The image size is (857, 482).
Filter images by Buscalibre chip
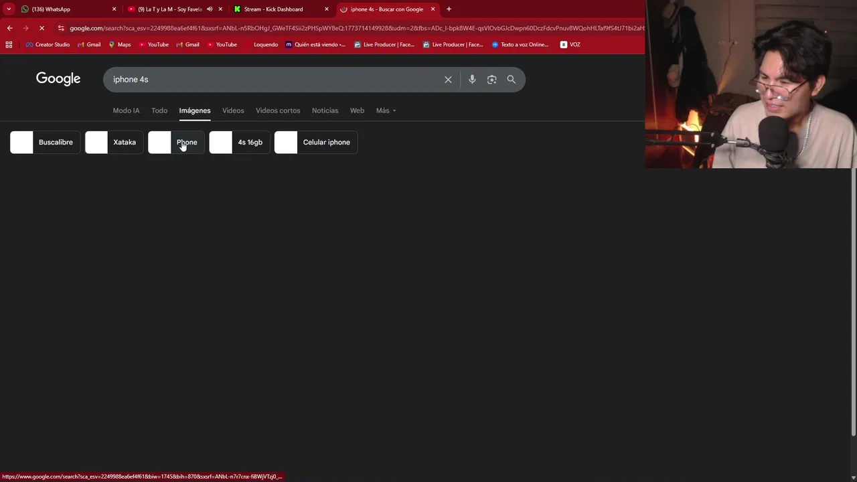(x=46, y=142)
